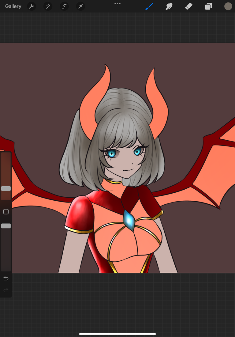Viewport: 235px width, 337px height.
Task: Select the Brush tool
Action: (149, 6)
